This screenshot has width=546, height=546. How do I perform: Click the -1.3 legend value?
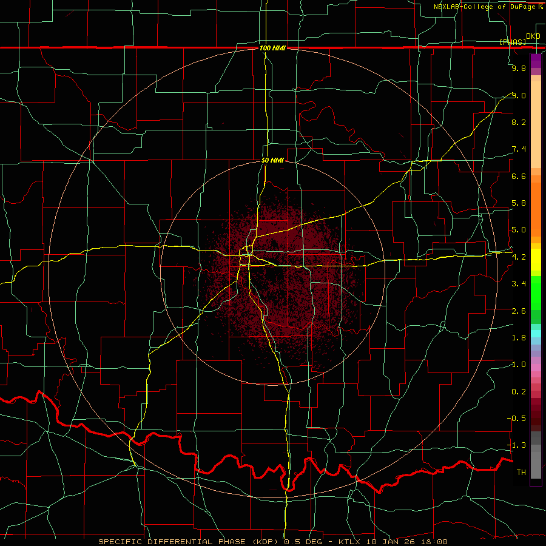click(517, 445)
